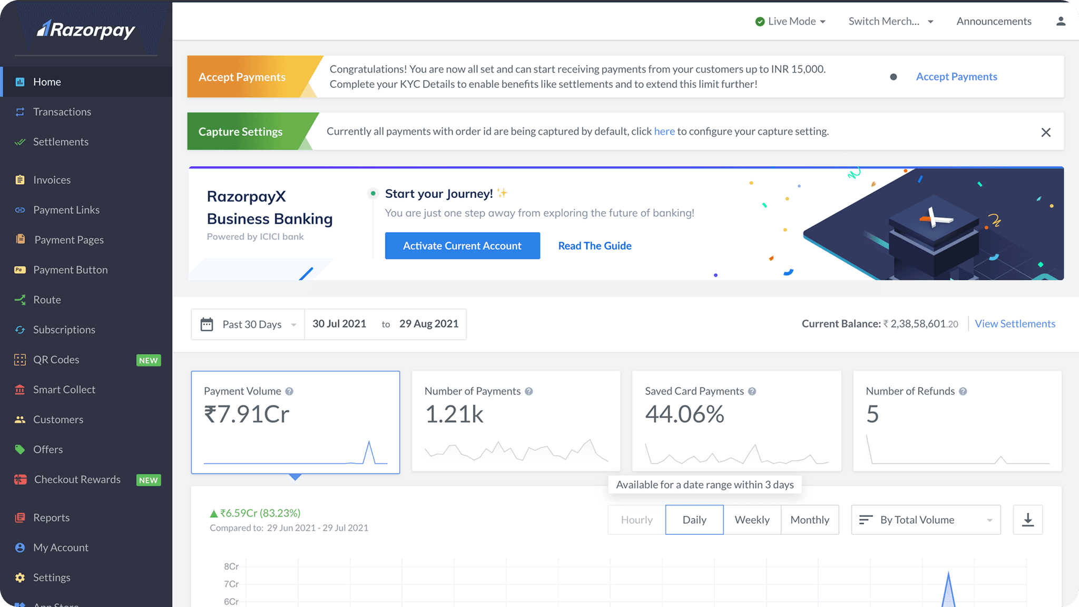Open the By Total Volume dropdown
This screenshot has height=607, width=1079.
pos(925,520)
